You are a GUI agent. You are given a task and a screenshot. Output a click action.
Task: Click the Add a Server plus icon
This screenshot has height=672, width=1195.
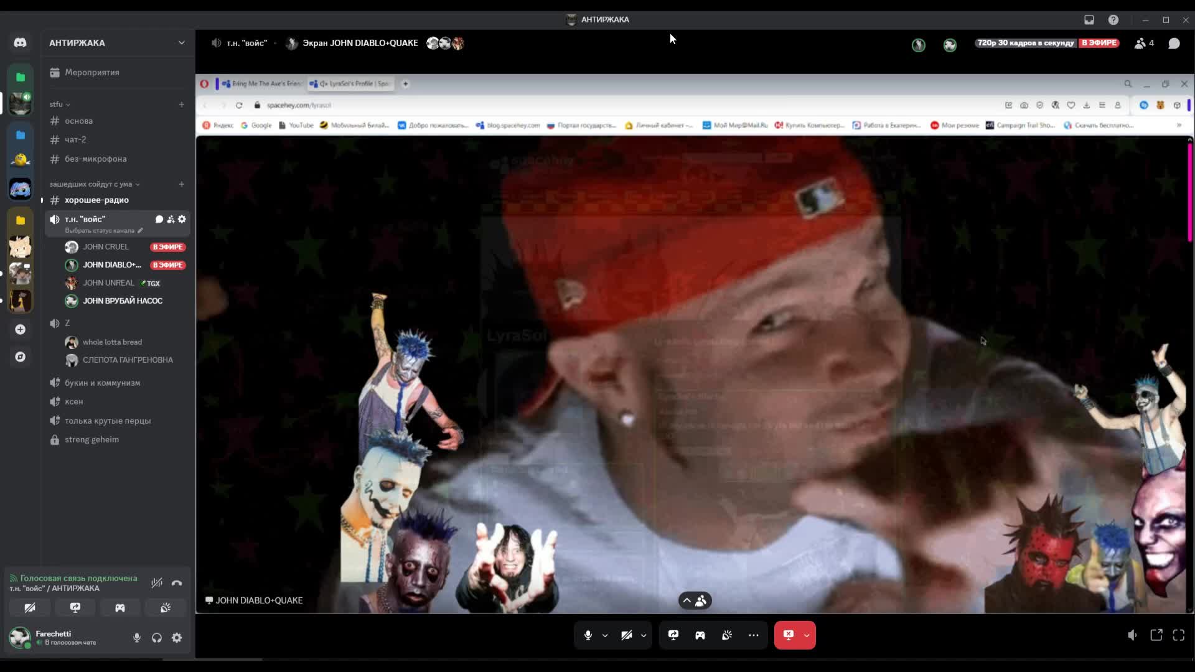point(20,329)
